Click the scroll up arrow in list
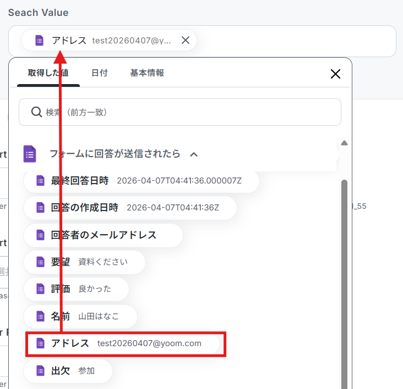The width and height of the screenshot is (403, 389). click(344, 143)
